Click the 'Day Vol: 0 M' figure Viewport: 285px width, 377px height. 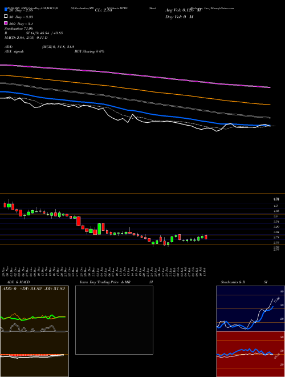click(179, 17)
